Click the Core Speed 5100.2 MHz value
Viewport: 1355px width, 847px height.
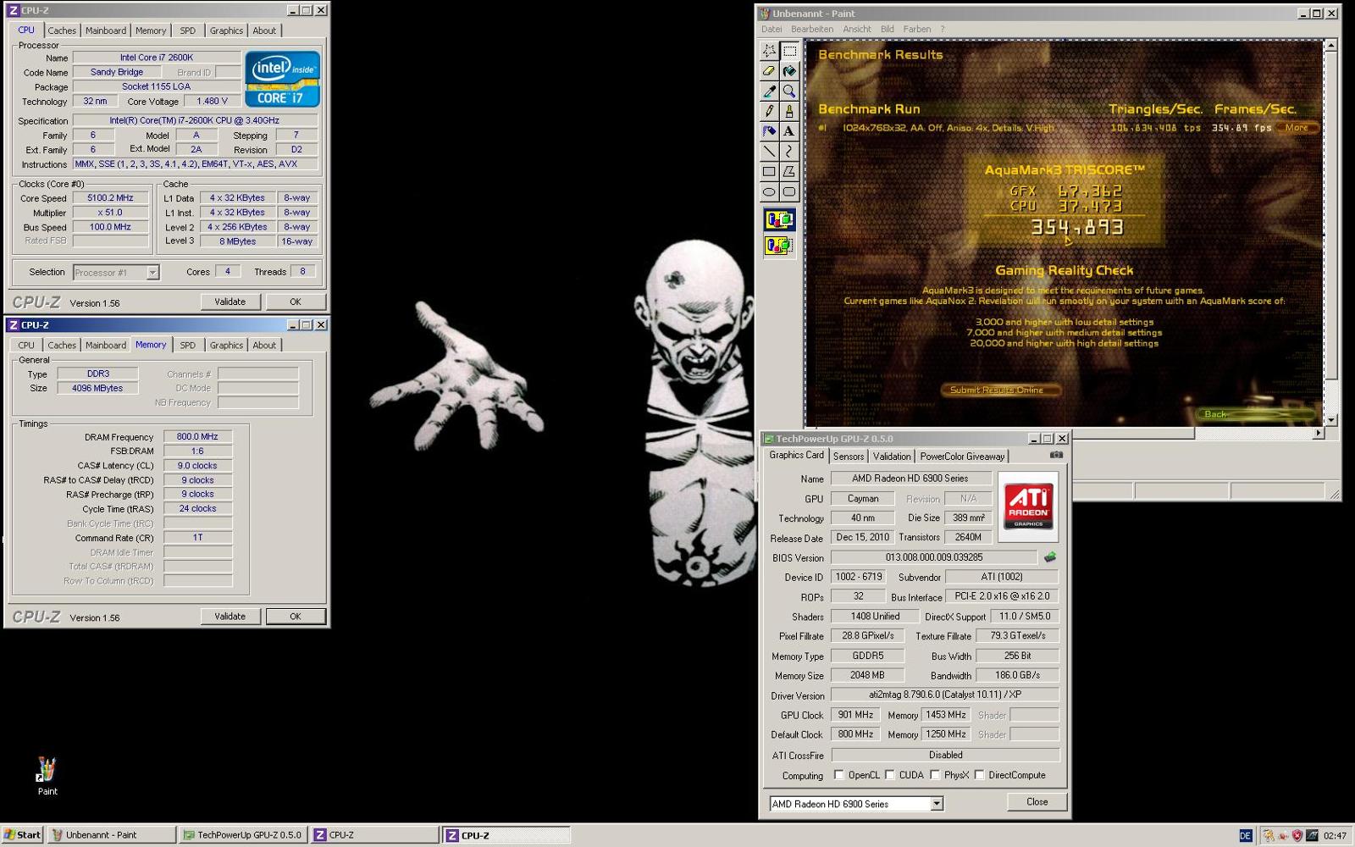click(111, 198)
